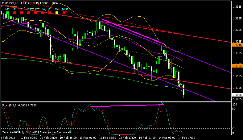
Task: Click the red M15 timeframe indicator square
Action: tap(21, 13)
